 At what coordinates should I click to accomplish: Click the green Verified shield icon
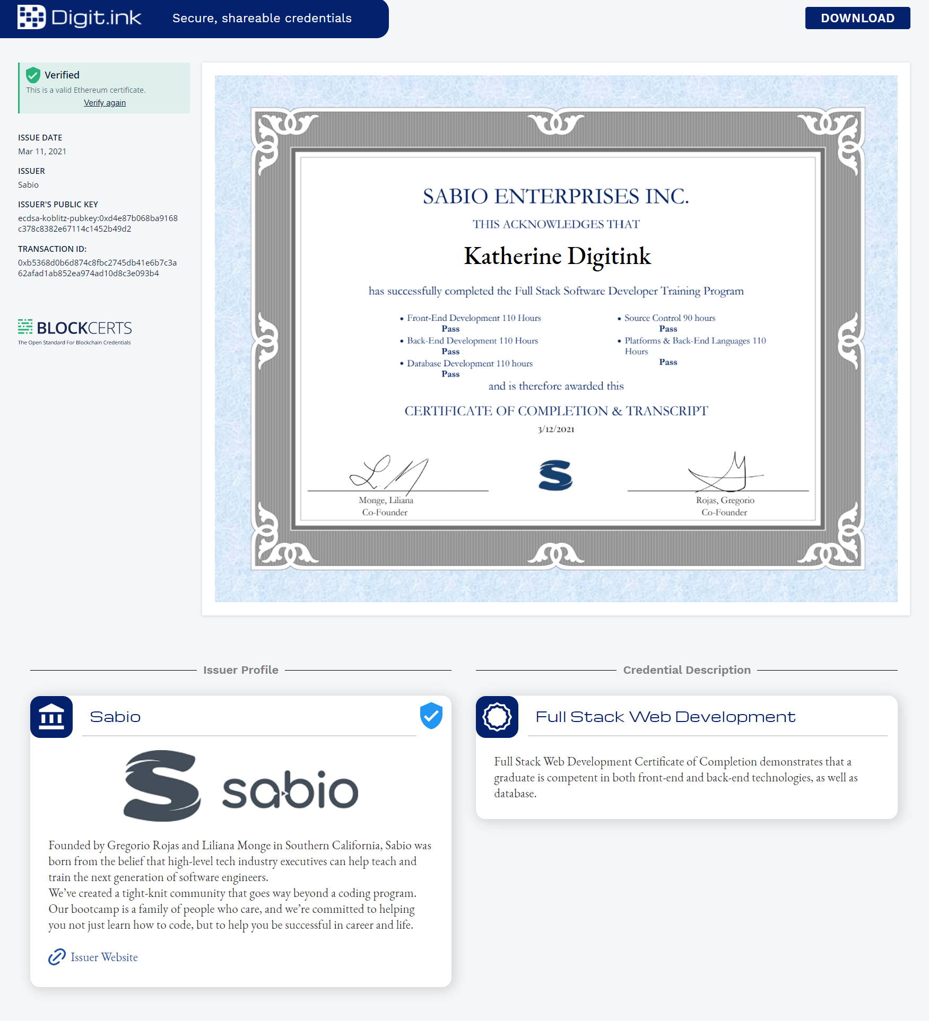33,75
